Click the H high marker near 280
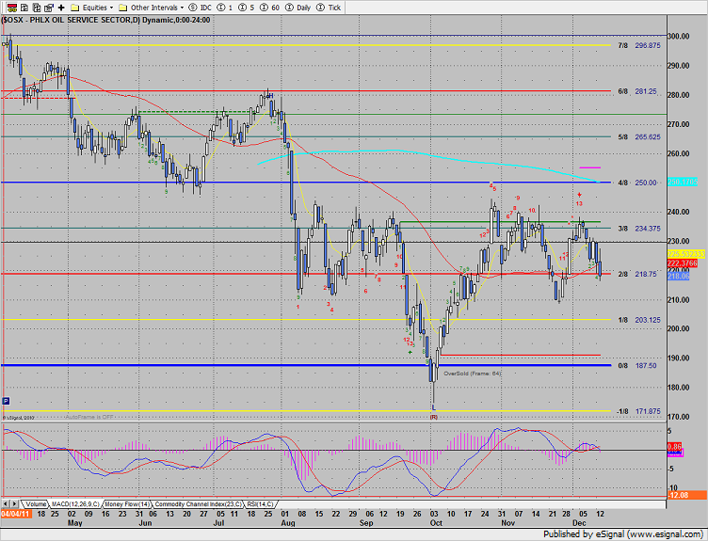The width and height of the screenshot is (708, 541). (270, 96)
